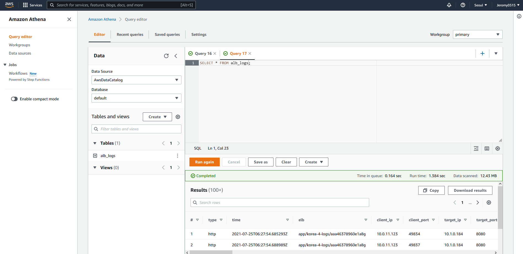Open results table preferences gear
The width and height of the screenshot is (523, 254).
pos(489,202)
